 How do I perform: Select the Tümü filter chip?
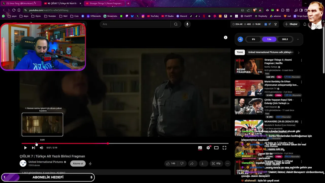click(240, 52)
